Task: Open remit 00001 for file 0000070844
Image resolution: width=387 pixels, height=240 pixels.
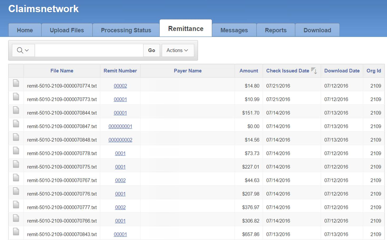Action: 120,113
